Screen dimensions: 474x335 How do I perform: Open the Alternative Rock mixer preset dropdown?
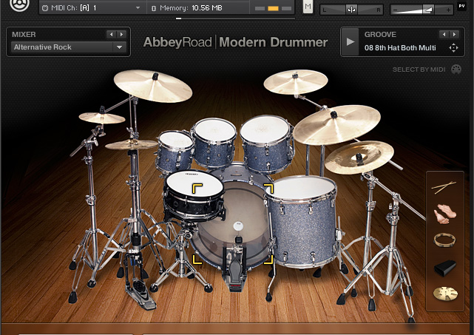[119, 47]
